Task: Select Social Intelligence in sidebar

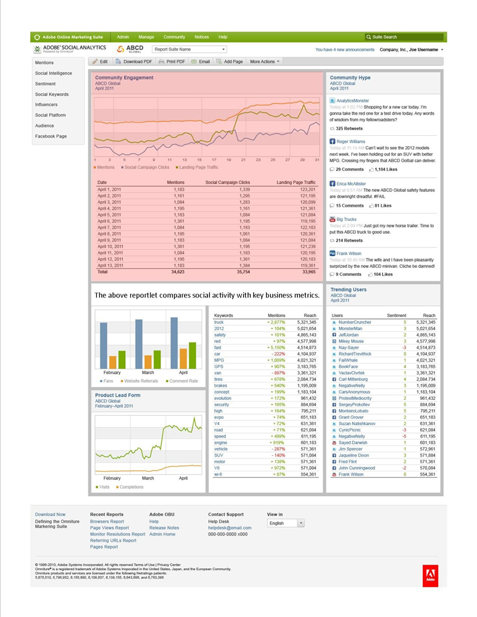Action: (54, 73)
